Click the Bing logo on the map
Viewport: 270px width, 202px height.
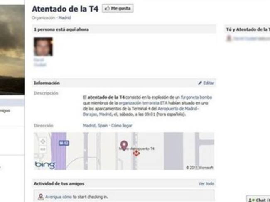45,165
